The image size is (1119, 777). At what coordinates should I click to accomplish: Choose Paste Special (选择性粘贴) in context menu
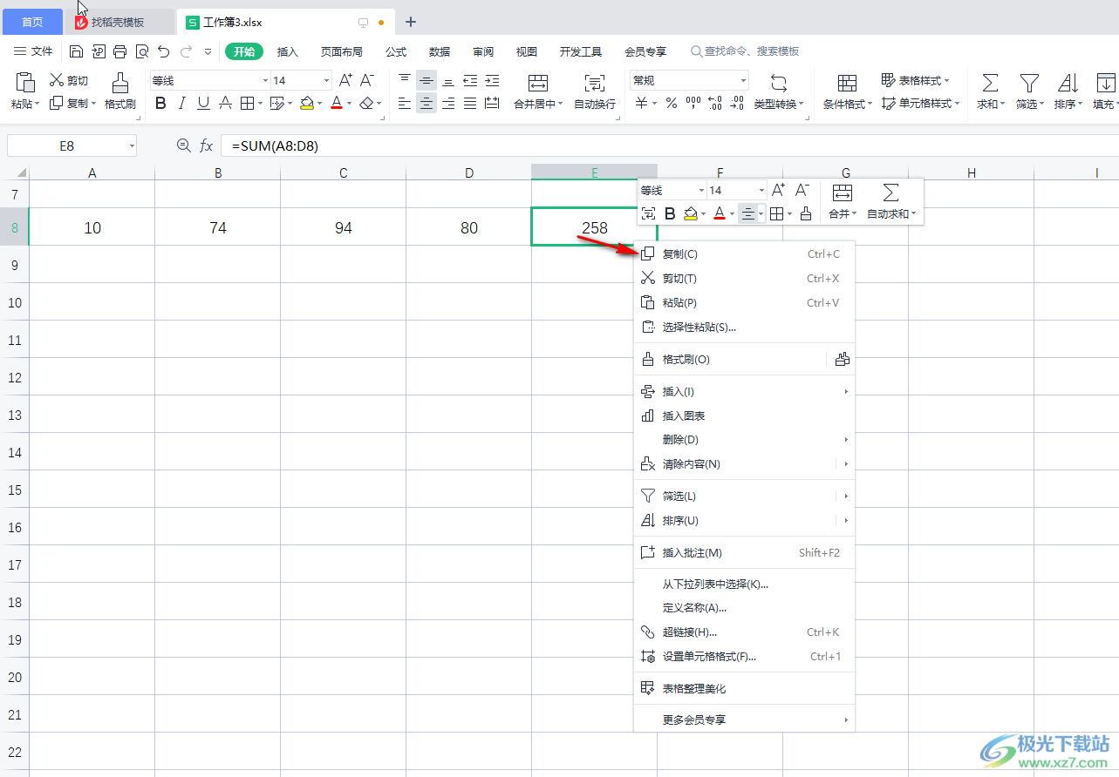[x=744, y=328]
